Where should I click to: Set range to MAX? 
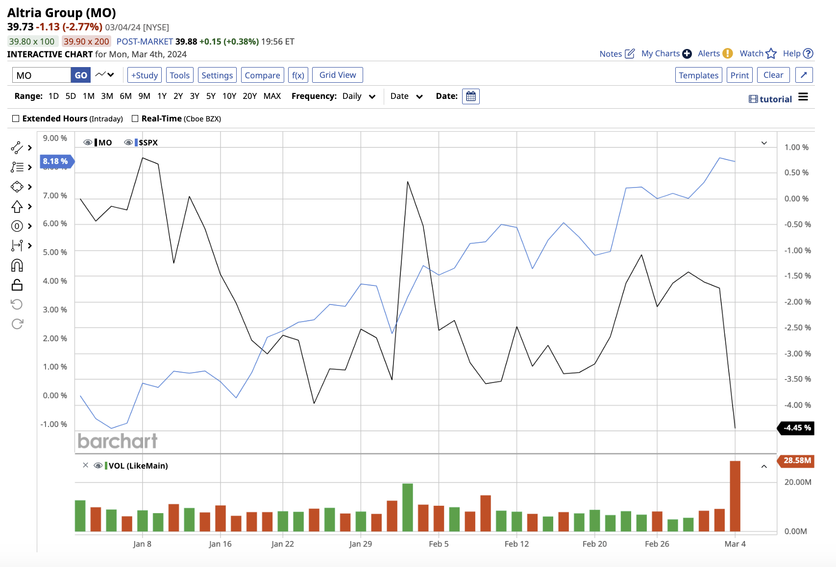272,96
